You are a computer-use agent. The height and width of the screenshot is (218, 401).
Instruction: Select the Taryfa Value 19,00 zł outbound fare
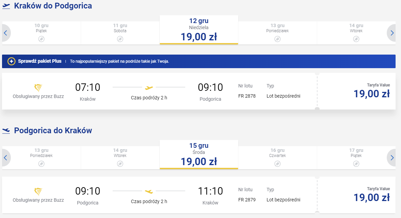tap(357, 91)
